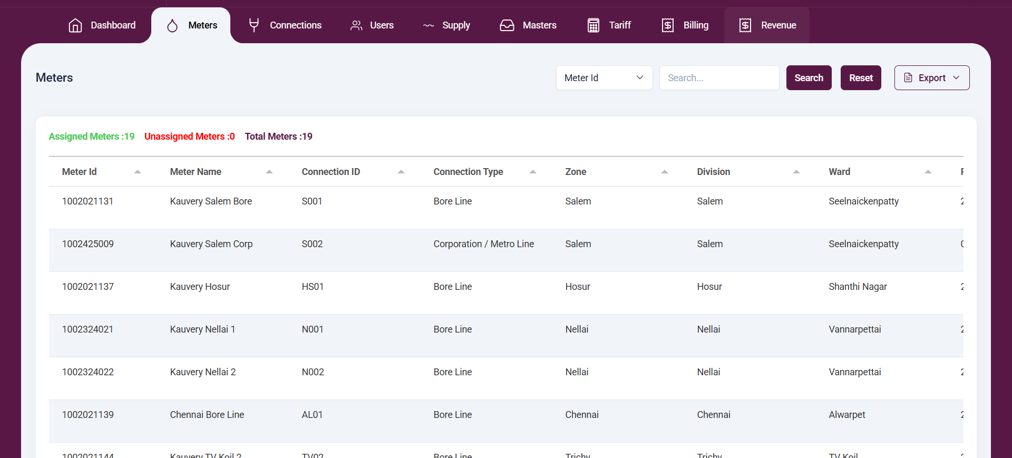Viewport: 1012px width, 458px height.
Task: Click the Masters inbox icon
Action: [507, 25]
